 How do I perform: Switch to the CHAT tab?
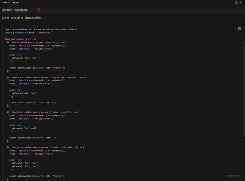[x=6, y=3]
